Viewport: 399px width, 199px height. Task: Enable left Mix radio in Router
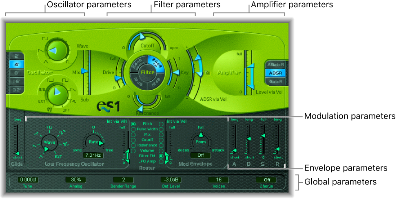133,135
